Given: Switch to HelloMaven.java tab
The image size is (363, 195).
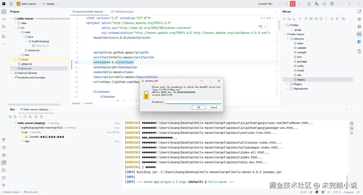Looking at the screenshot, I should click(x=122, y=12).
